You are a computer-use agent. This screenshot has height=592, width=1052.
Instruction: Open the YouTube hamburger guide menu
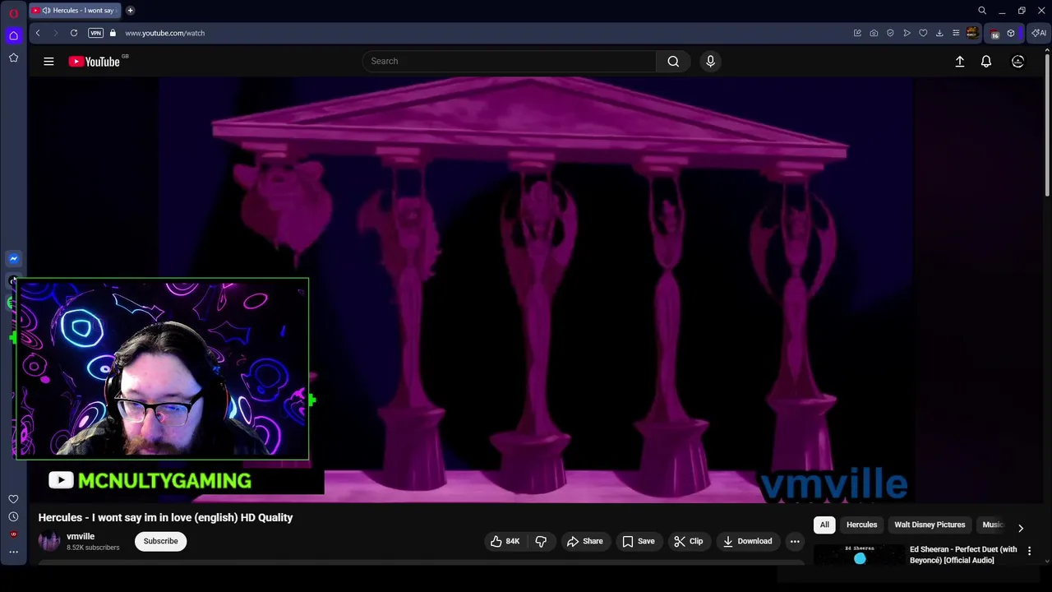pyautogui.click(x=48, y=61)
